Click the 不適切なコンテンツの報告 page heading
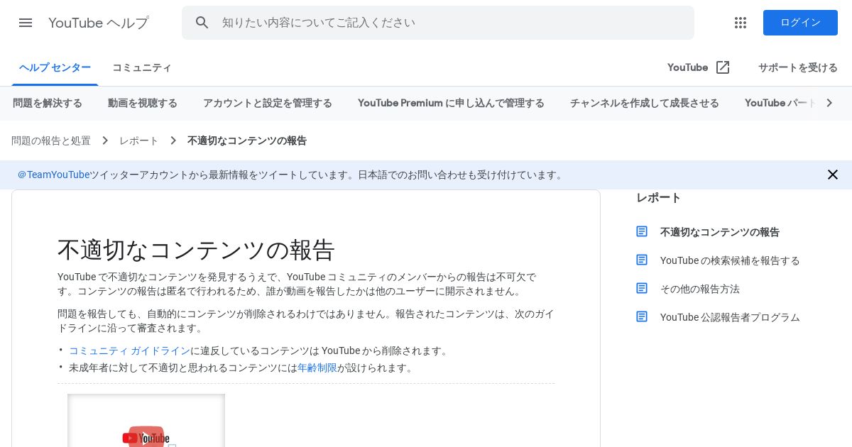Screen dimensions: 852x447 coord(196,250)
